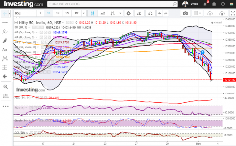Image resolution: width=236 pixels, height=146 pixels.
Task: Click the India flag edition selector
Action: 231,4
